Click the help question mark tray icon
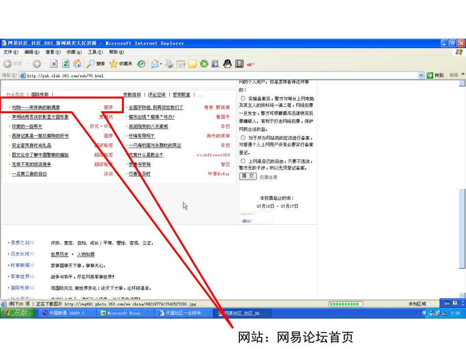466x349 pixels. (455, 303)
